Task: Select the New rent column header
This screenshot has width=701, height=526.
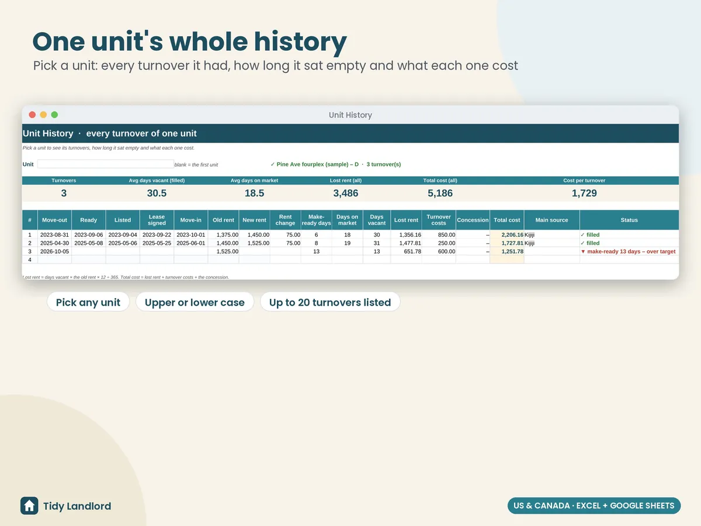Action: click(255, 220)
